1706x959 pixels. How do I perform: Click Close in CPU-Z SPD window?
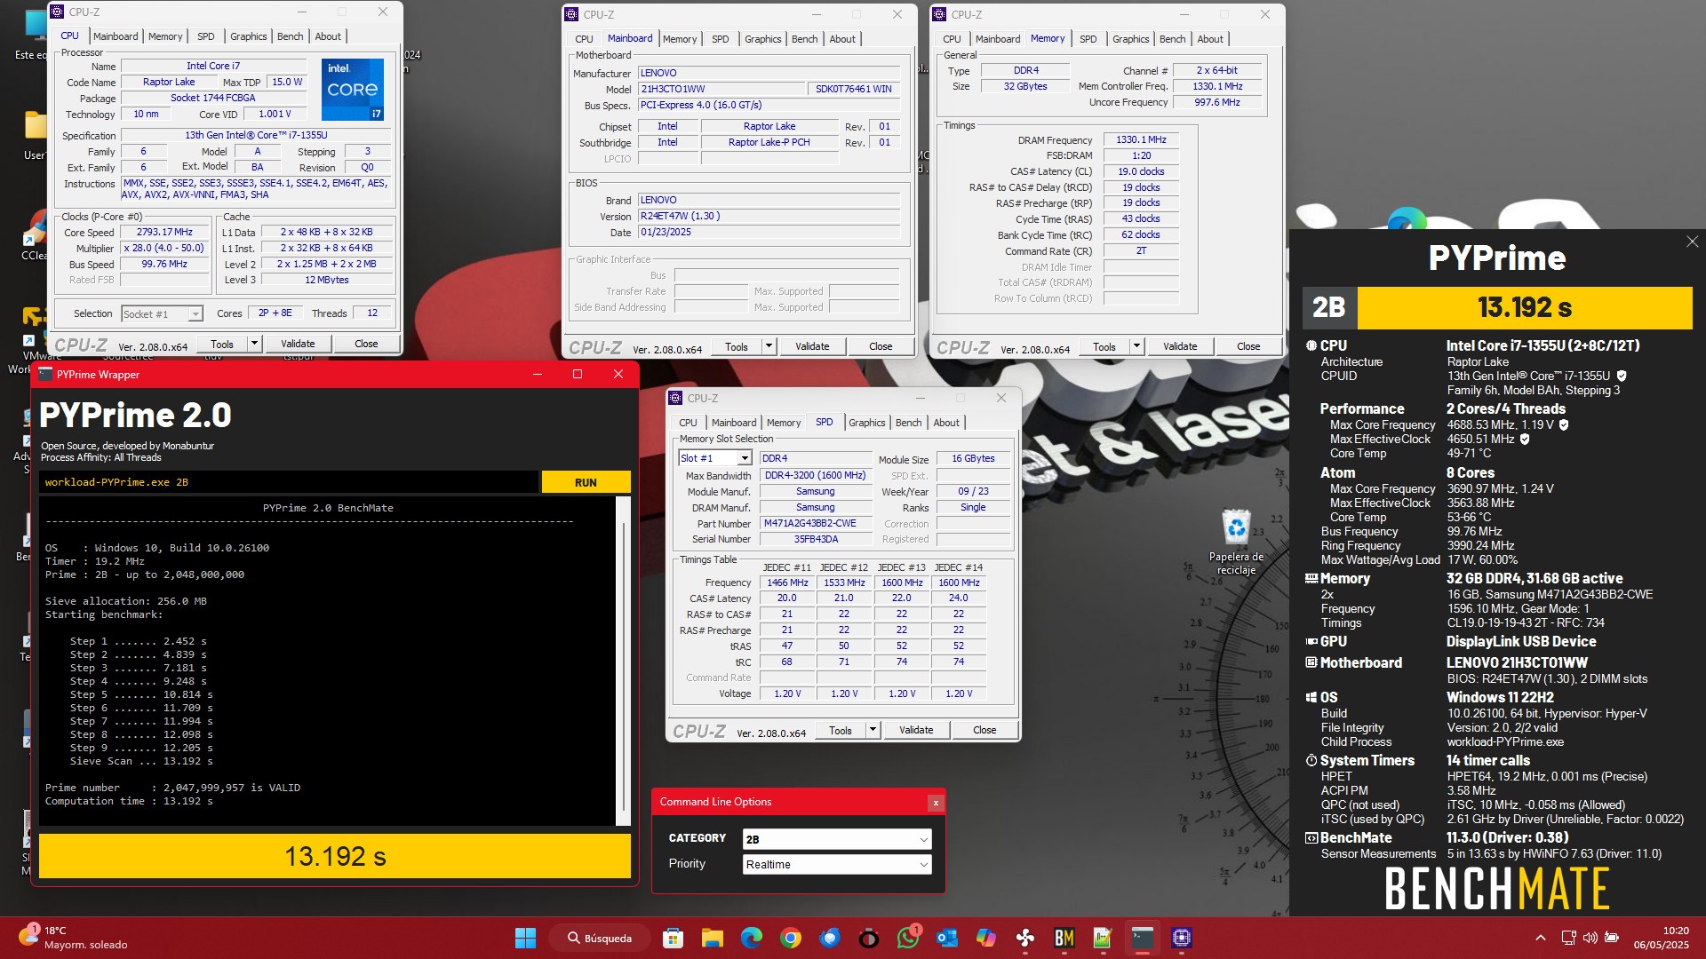985,730
